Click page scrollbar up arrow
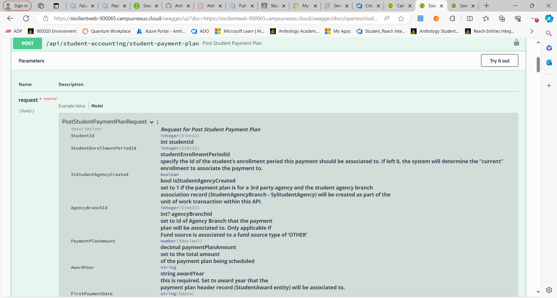Image resolution: width=557 pixels, height=298 pixels. 538,42
